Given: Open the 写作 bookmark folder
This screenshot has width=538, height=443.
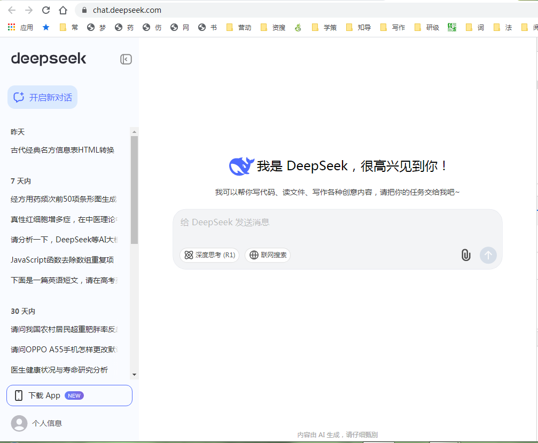Looking at the screenshot, I should tap(393, 27).
